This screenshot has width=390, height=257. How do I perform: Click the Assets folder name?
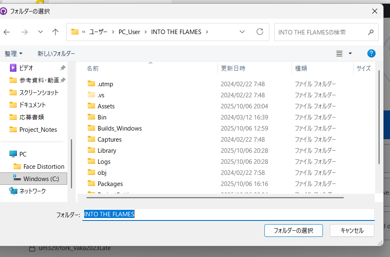tap(106, 106)
